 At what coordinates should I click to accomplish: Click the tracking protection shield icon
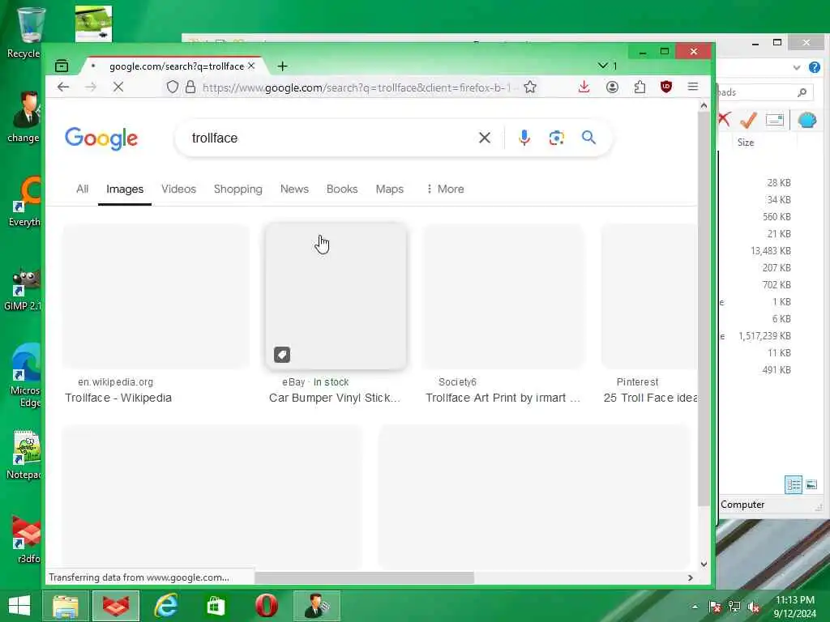point(172,87)
